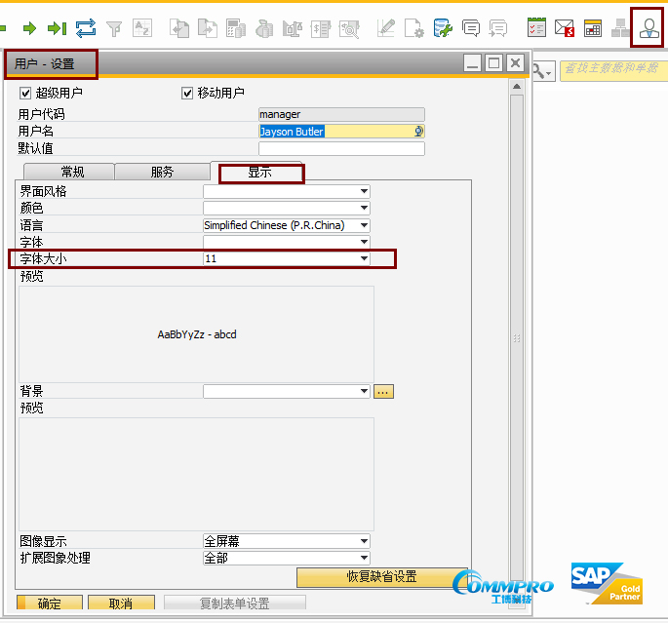Expand the 界面风格 dropdown

pos(364,192)
